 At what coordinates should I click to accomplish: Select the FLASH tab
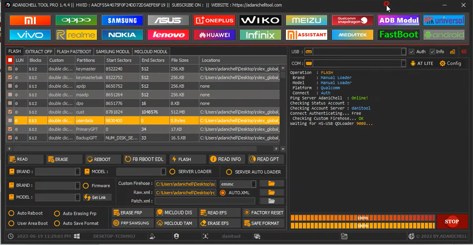pyautogui.click(x=15, y=51)
